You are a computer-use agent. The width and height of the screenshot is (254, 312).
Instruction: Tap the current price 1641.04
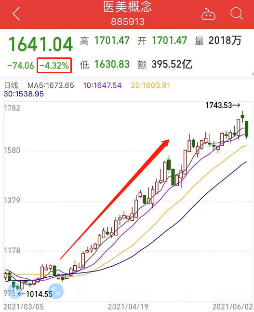pyautogui.click(x=40, y=44)
